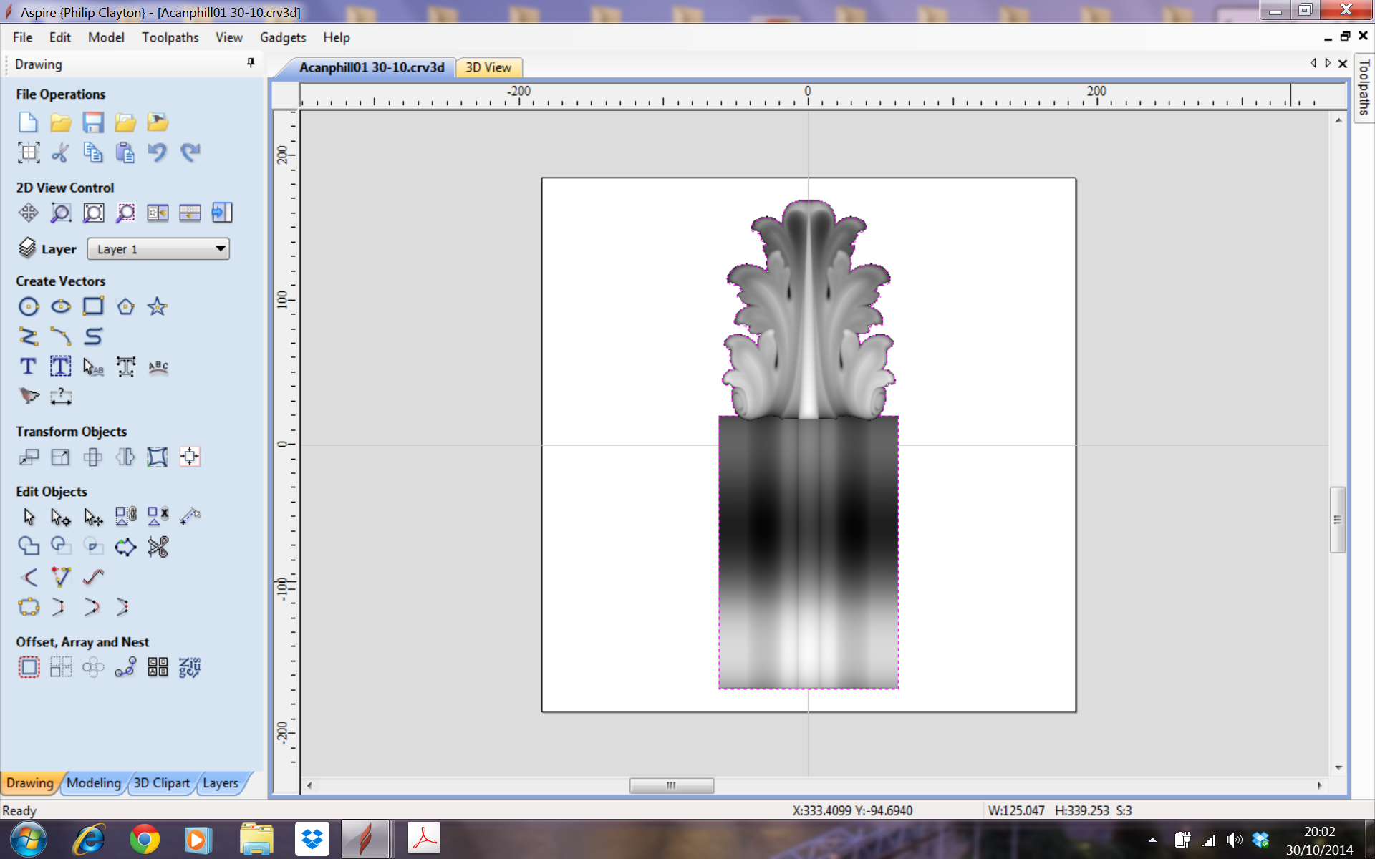
Task: Select the Node Editing cursor tool
Action: [60, 517]
